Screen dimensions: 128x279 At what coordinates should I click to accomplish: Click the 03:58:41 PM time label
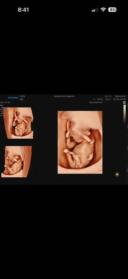pos(119,99)
